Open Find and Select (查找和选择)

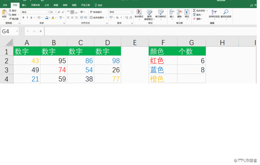coord(226,14)
